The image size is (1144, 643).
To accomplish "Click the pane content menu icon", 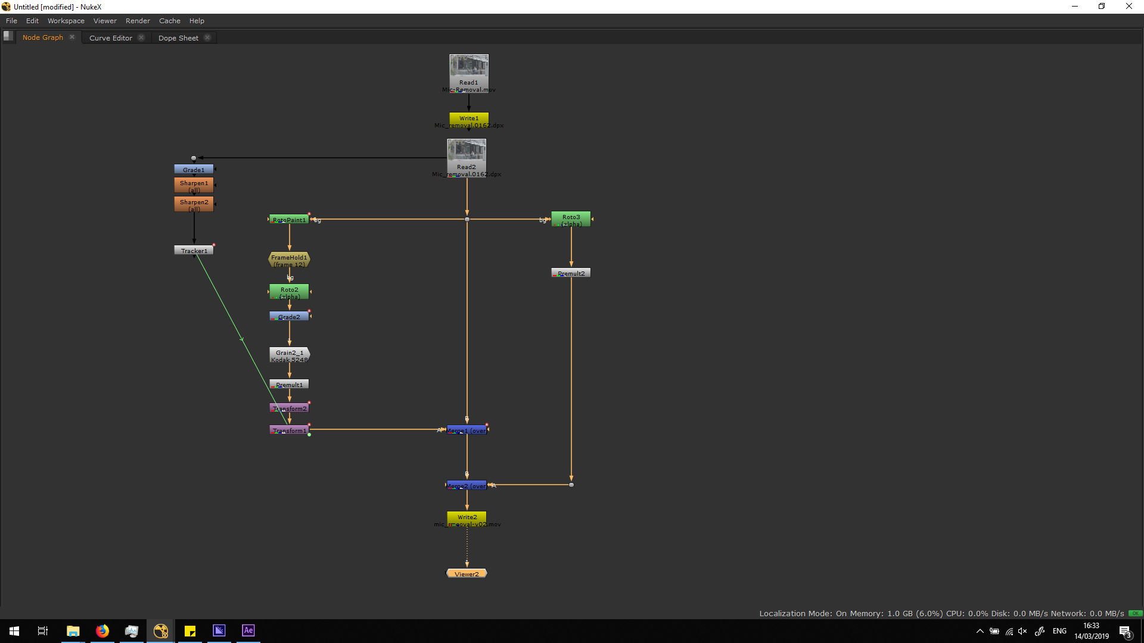I will [x=8, y=36].
